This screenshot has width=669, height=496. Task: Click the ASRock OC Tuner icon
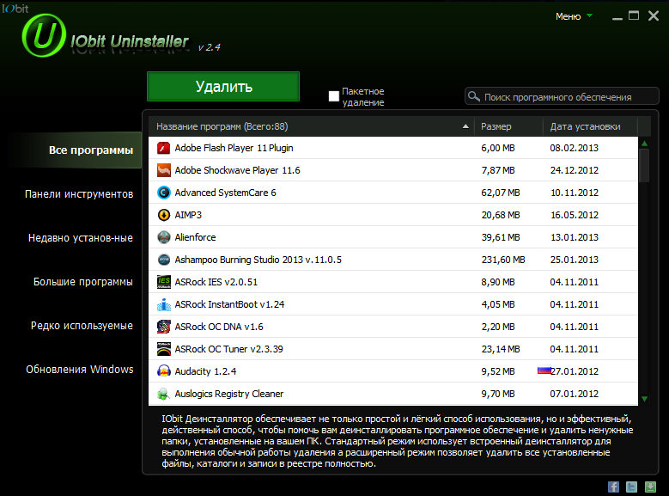coord(163,349)
